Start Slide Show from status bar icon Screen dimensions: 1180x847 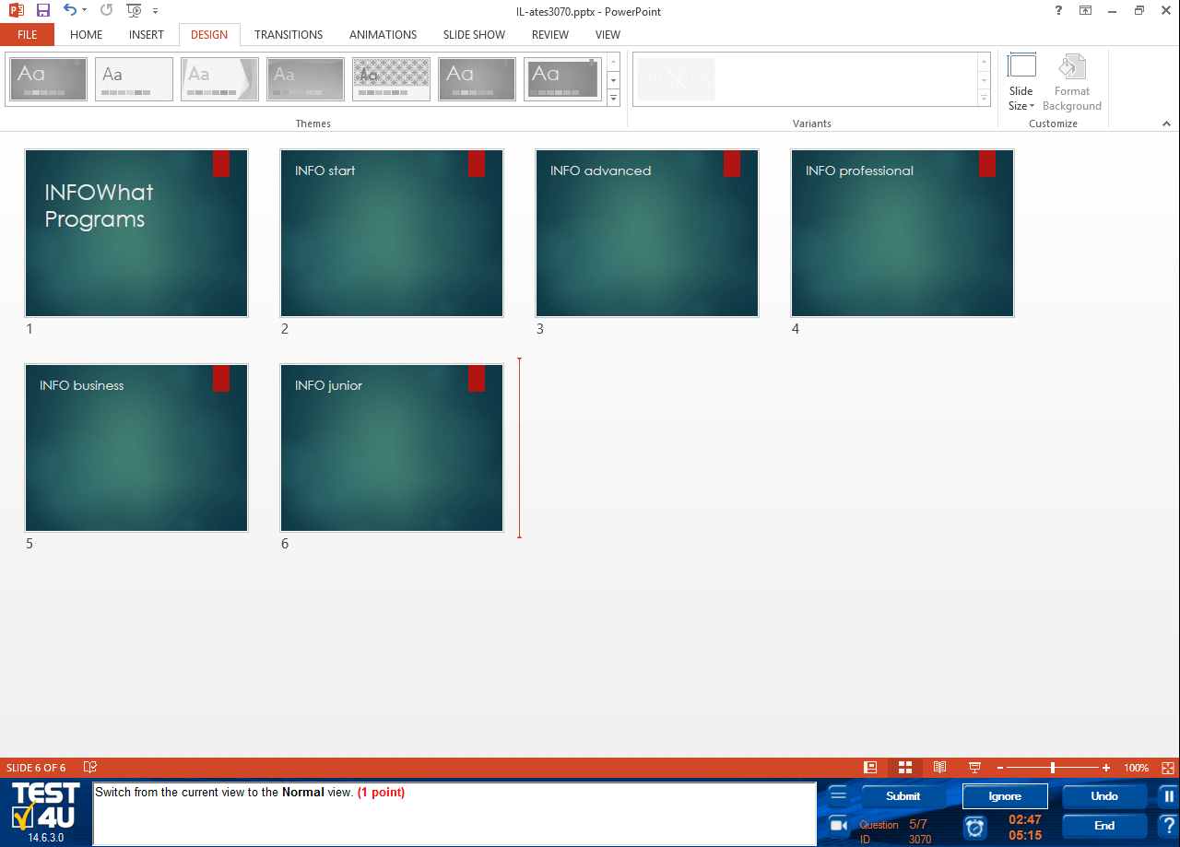(x=973, y=768)
